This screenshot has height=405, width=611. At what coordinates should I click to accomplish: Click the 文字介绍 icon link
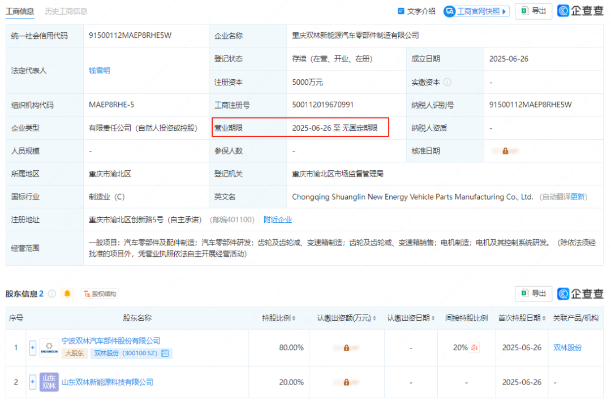click(x=416, y=11)
